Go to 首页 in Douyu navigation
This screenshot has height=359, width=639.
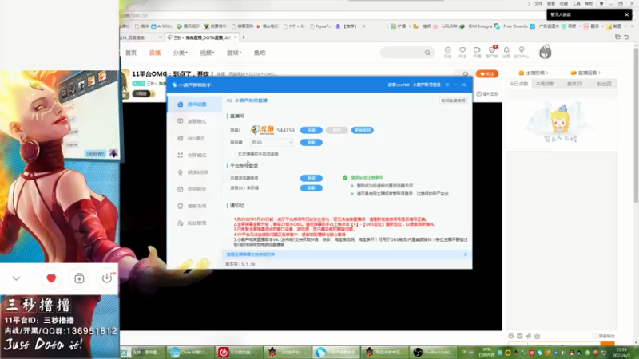point(131,53)
